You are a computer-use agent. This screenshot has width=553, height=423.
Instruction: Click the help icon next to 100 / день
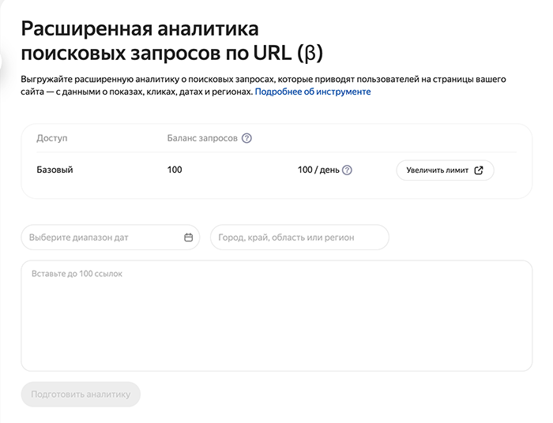click(x=347, y=170)
